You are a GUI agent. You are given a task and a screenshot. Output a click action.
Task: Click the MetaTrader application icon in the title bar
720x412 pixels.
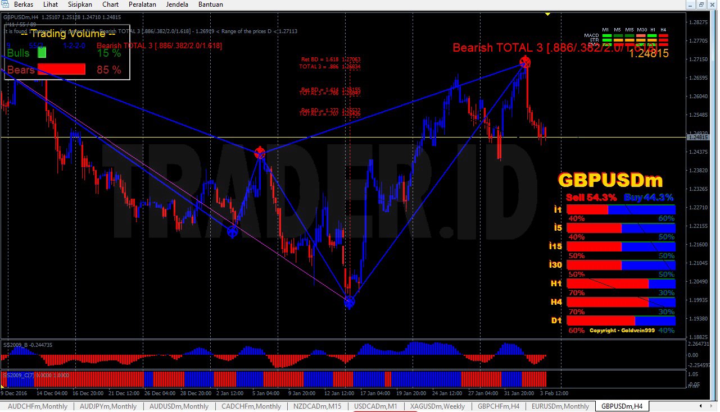5,4
